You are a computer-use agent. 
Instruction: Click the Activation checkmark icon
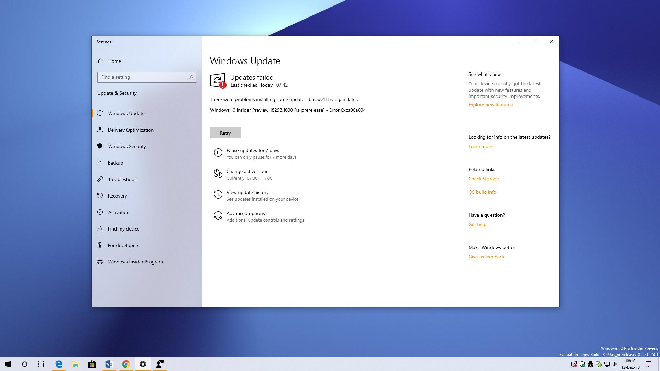[100, 212]
